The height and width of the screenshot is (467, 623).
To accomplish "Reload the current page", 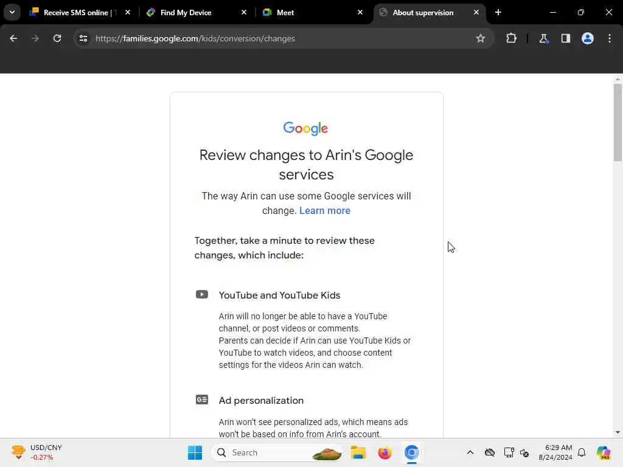I will tap(57, 38).
